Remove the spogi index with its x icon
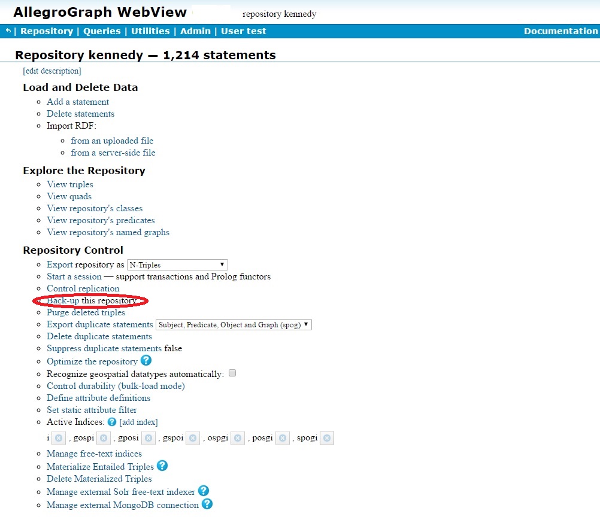The width and height of the screenshot is (600, 517). pos(326,438)
